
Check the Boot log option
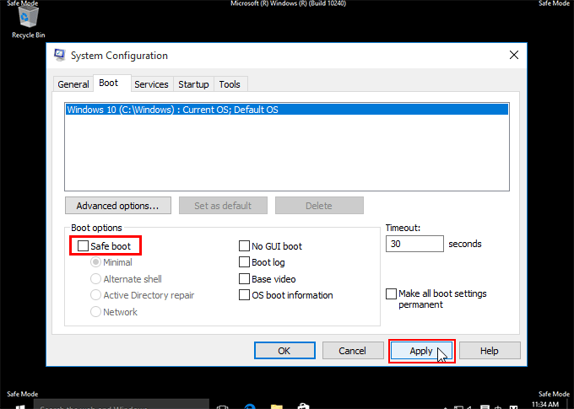click(244, 262)
